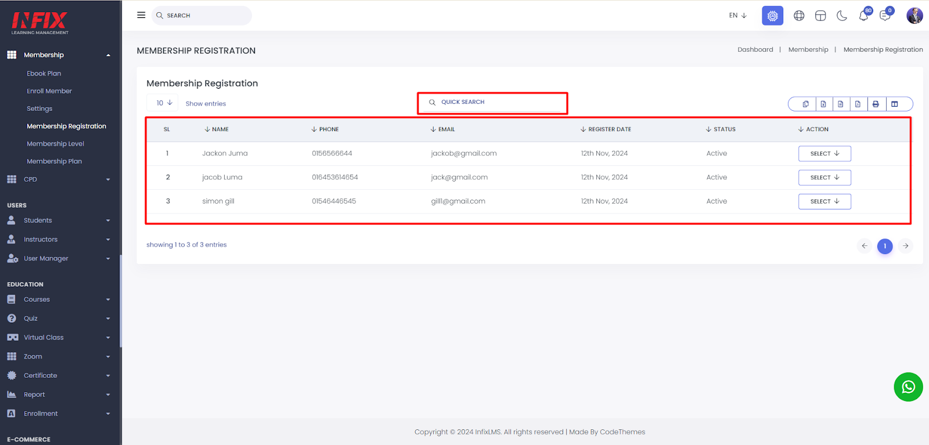Open column visibility icon
The height and width of the screenshot is (445, 929).
(895, 104)
